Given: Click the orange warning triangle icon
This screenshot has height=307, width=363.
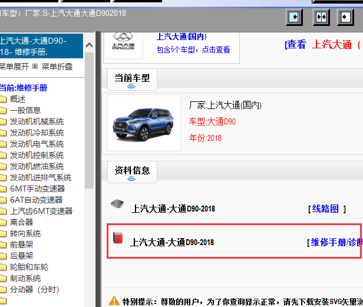Looking at the screenshot, I should [x=114, y=301].
